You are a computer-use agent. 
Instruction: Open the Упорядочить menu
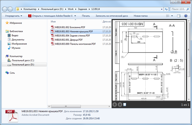click(x=13, y=16)
